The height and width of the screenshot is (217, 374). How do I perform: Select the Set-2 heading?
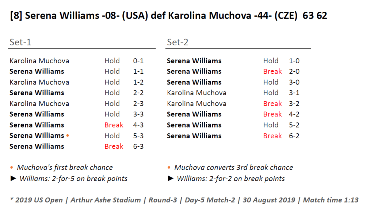pos(178,42)
